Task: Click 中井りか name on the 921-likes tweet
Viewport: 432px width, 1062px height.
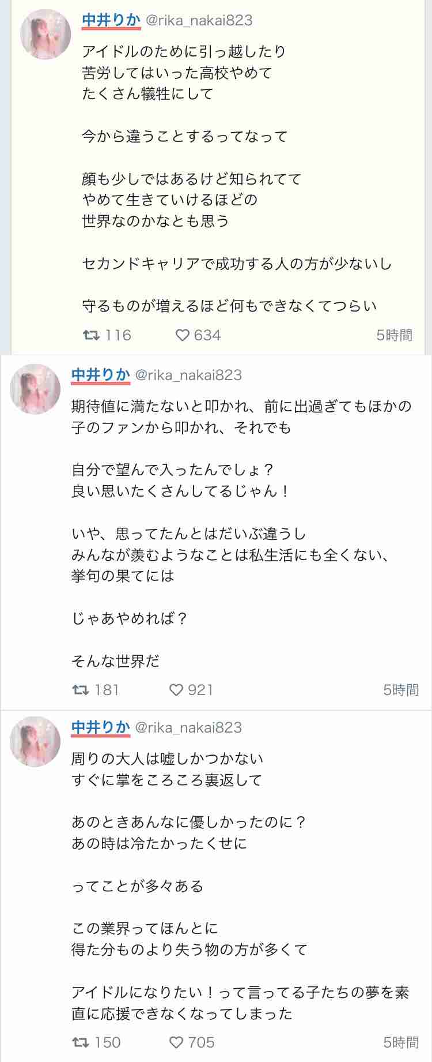Action: (101, 375)
